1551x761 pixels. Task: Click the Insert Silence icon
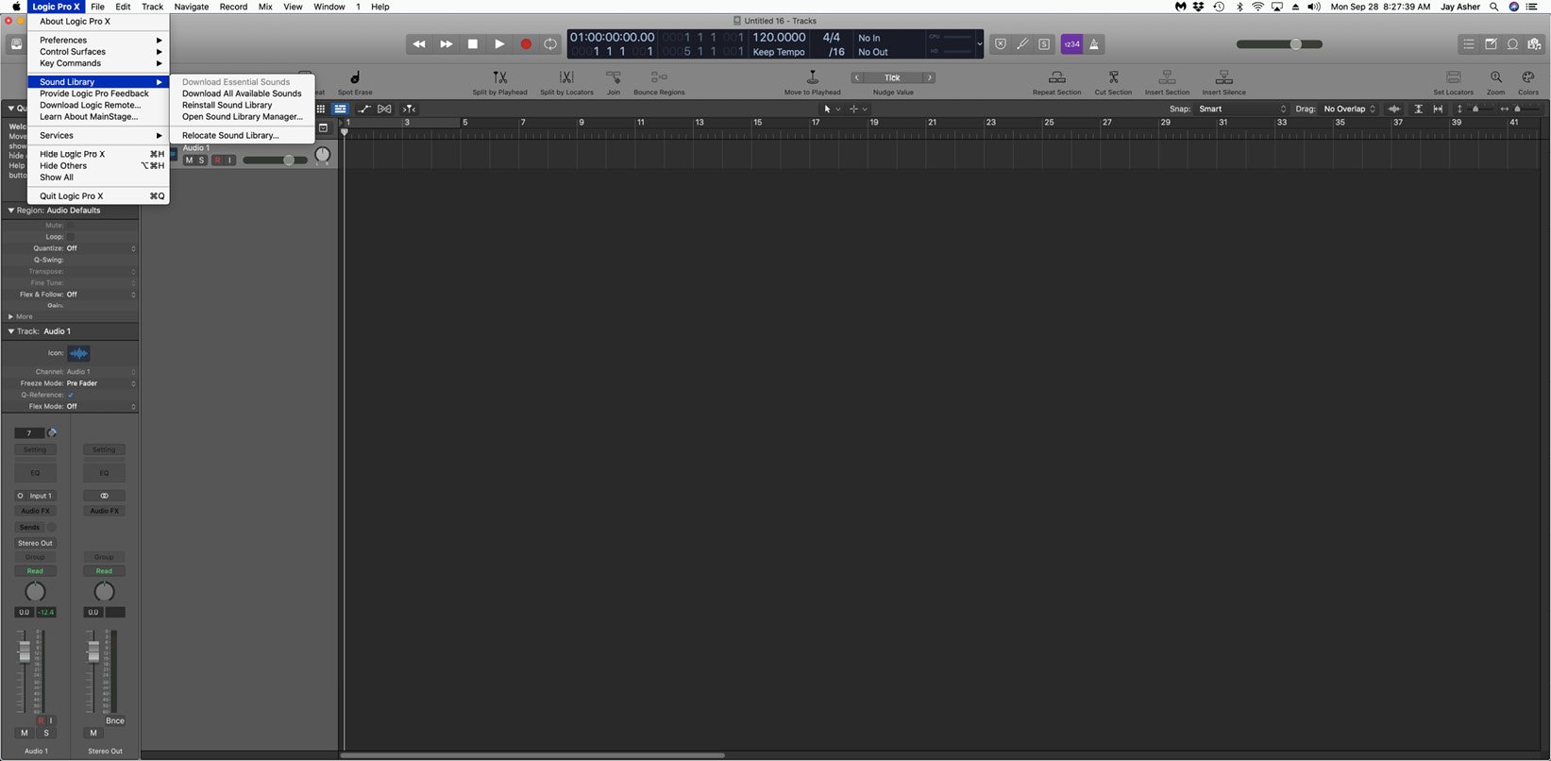(x=1223, y=77)
